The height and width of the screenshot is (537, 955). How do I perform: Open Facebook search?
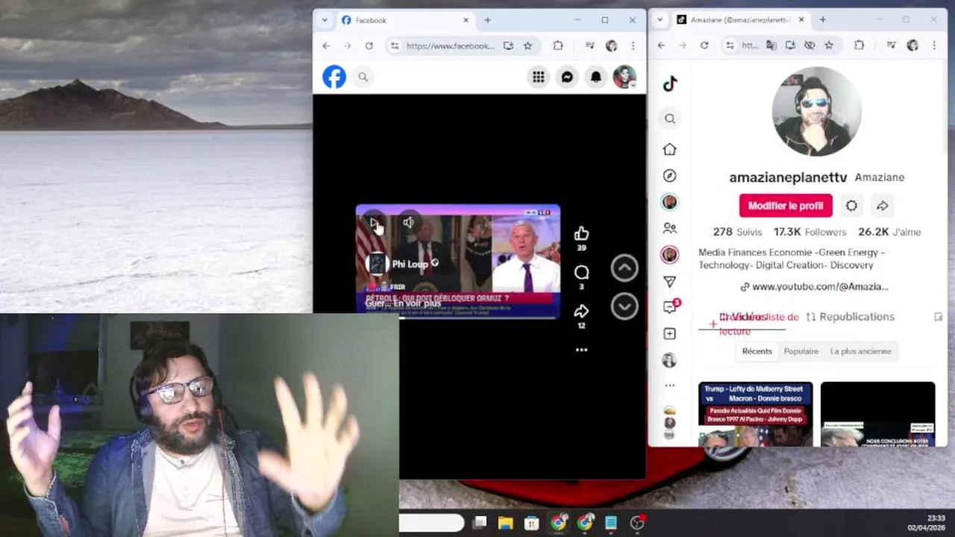pyautogui.click(x=363, y=77)
